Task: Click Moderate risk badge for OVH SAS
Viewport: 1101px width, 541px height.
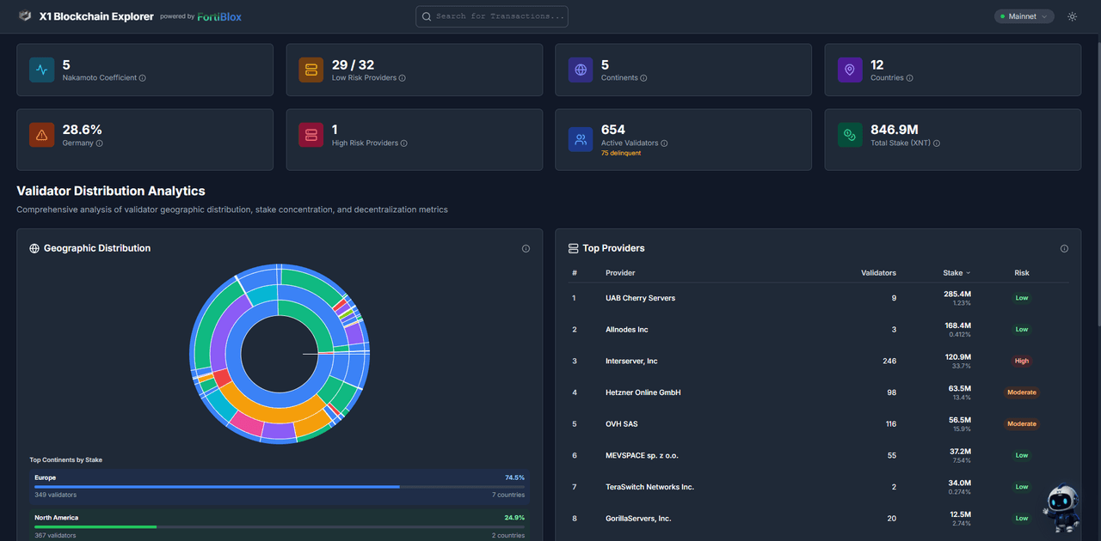Action: pos(1022,424)
